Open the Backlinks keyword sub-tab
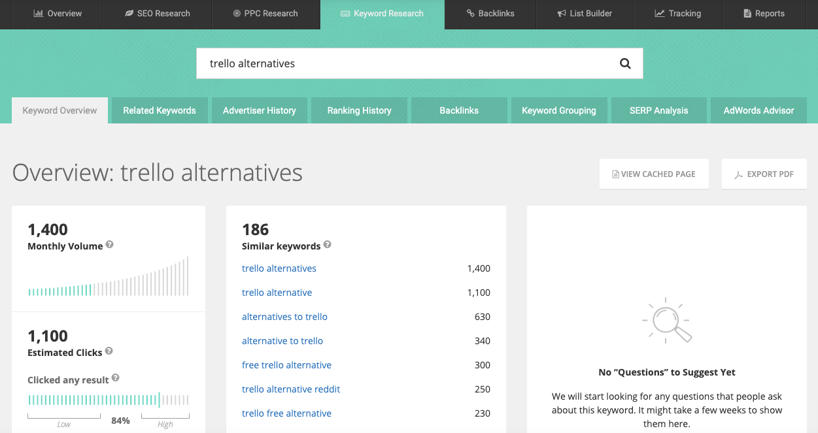Image resolution: width=818 pixels, height=433 pixels. 459,110
